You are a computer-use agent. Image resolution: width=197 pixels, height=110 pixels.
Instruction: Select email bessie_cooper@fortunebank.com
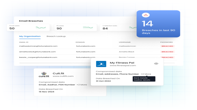tap(38, 57)
